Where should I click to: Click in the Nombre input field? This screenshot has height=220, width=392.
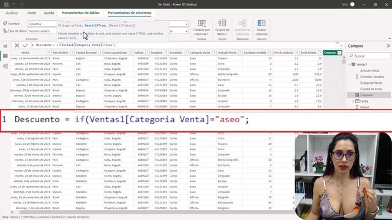[44, 24]
